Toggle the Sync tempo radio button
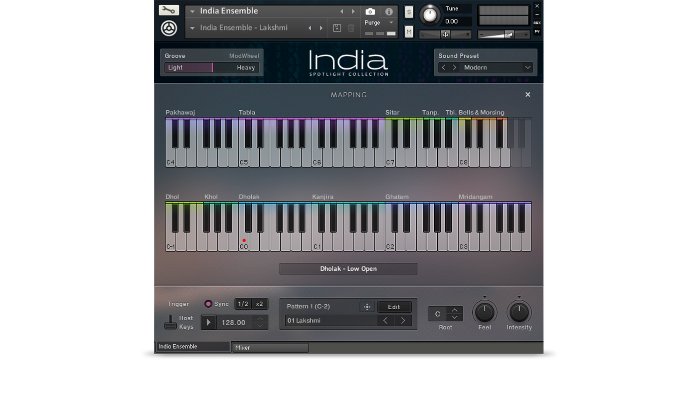The width and height of the screenshot is (698, 401). pyautogui.click(x=208, y=304)
